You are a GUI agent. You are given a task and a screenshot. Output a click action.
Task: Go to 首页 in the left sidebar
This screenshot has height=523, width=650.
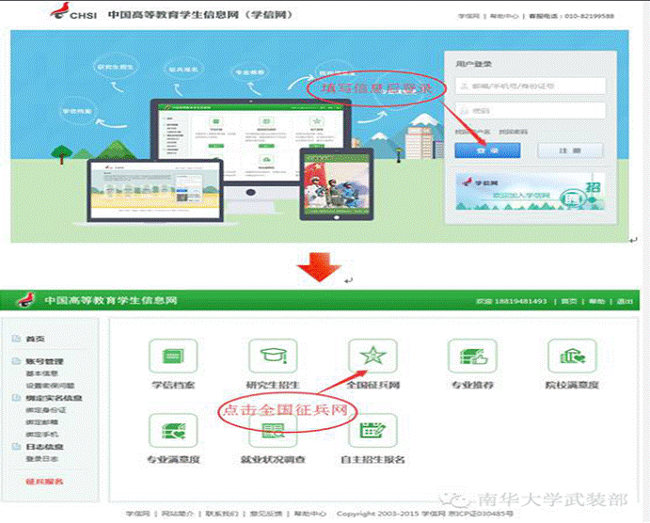34,339
